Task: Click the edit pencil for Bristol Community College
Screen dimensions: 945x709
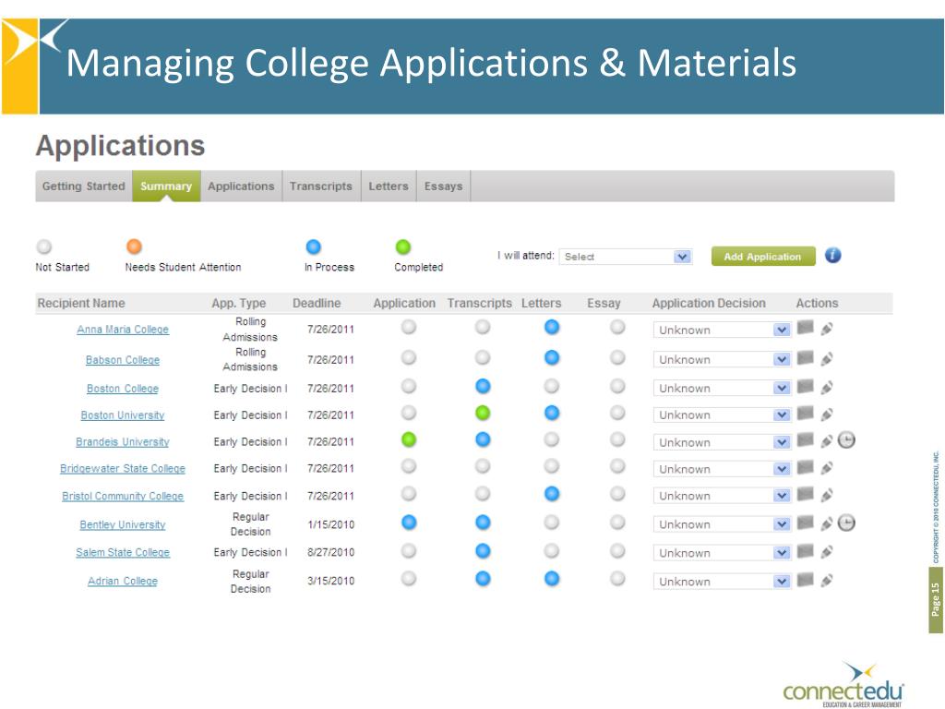Action: [x=827, y=495]
